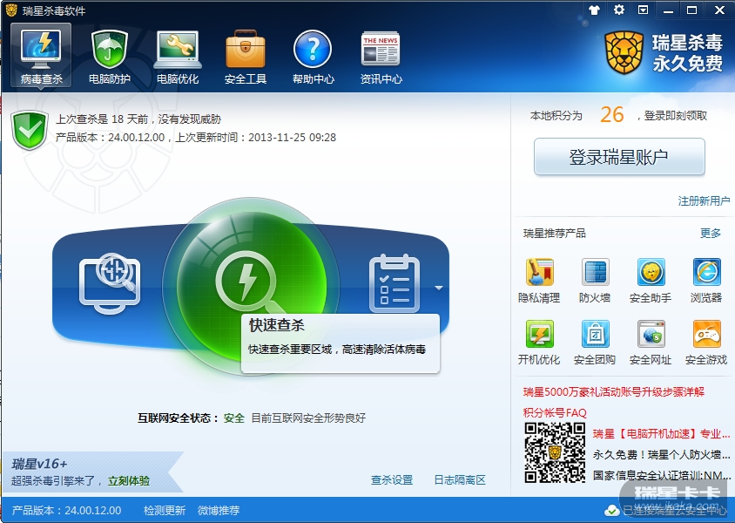Open settings gear icon in title bar
Screen dimensions: 735x523
pyautogui.click(x=619, y=10)
